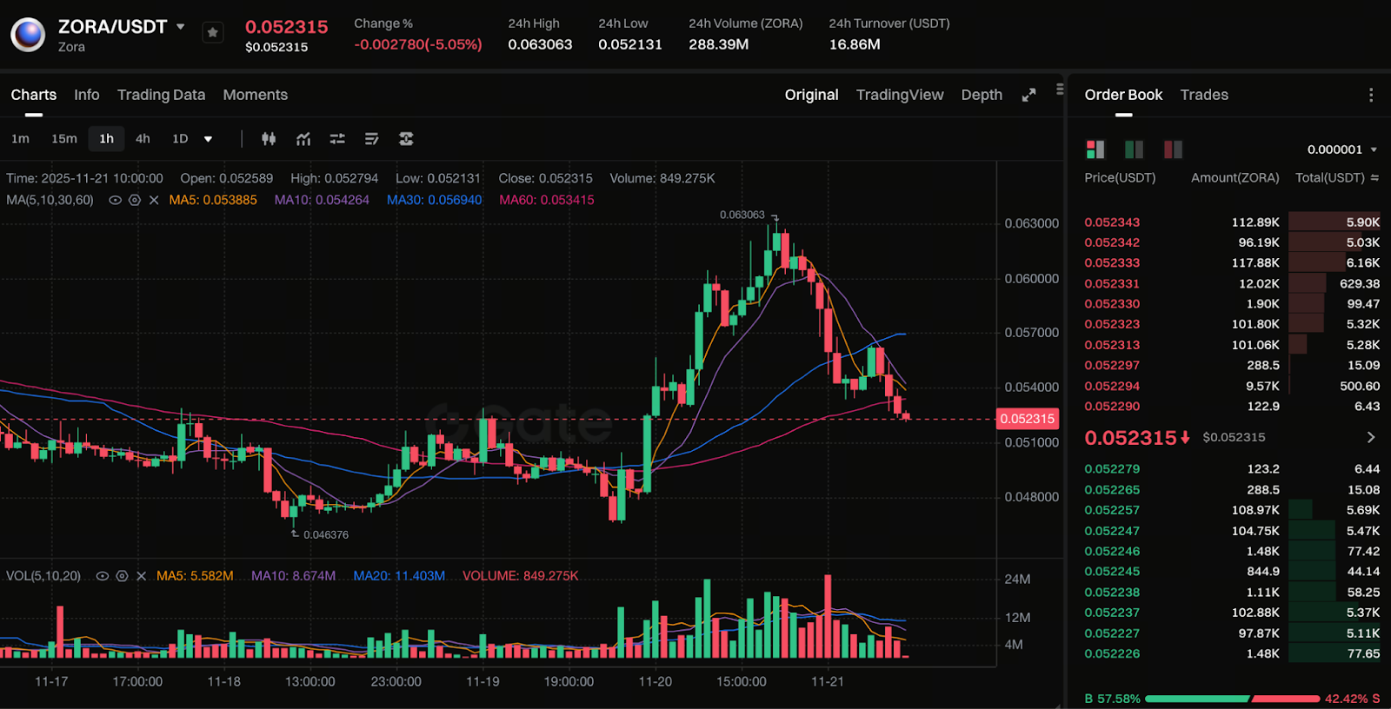This screenshot has width=1391, height=709.
Task: Open the Trading Data tab
Action: pyautogui.click(x=161, y=95)
